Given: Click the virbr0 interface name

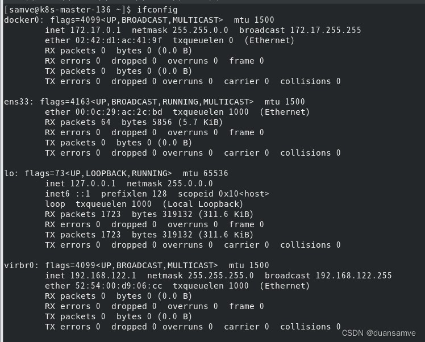Looking at the screenshot, I should click(19, 265).
